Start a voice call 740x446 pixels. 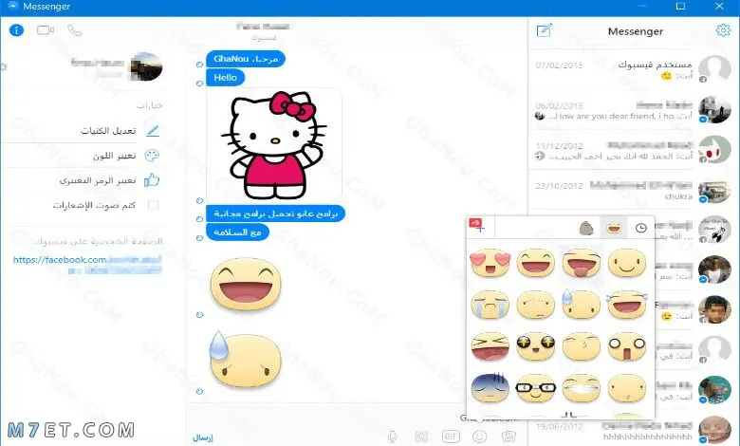click(x=75, y=30)
